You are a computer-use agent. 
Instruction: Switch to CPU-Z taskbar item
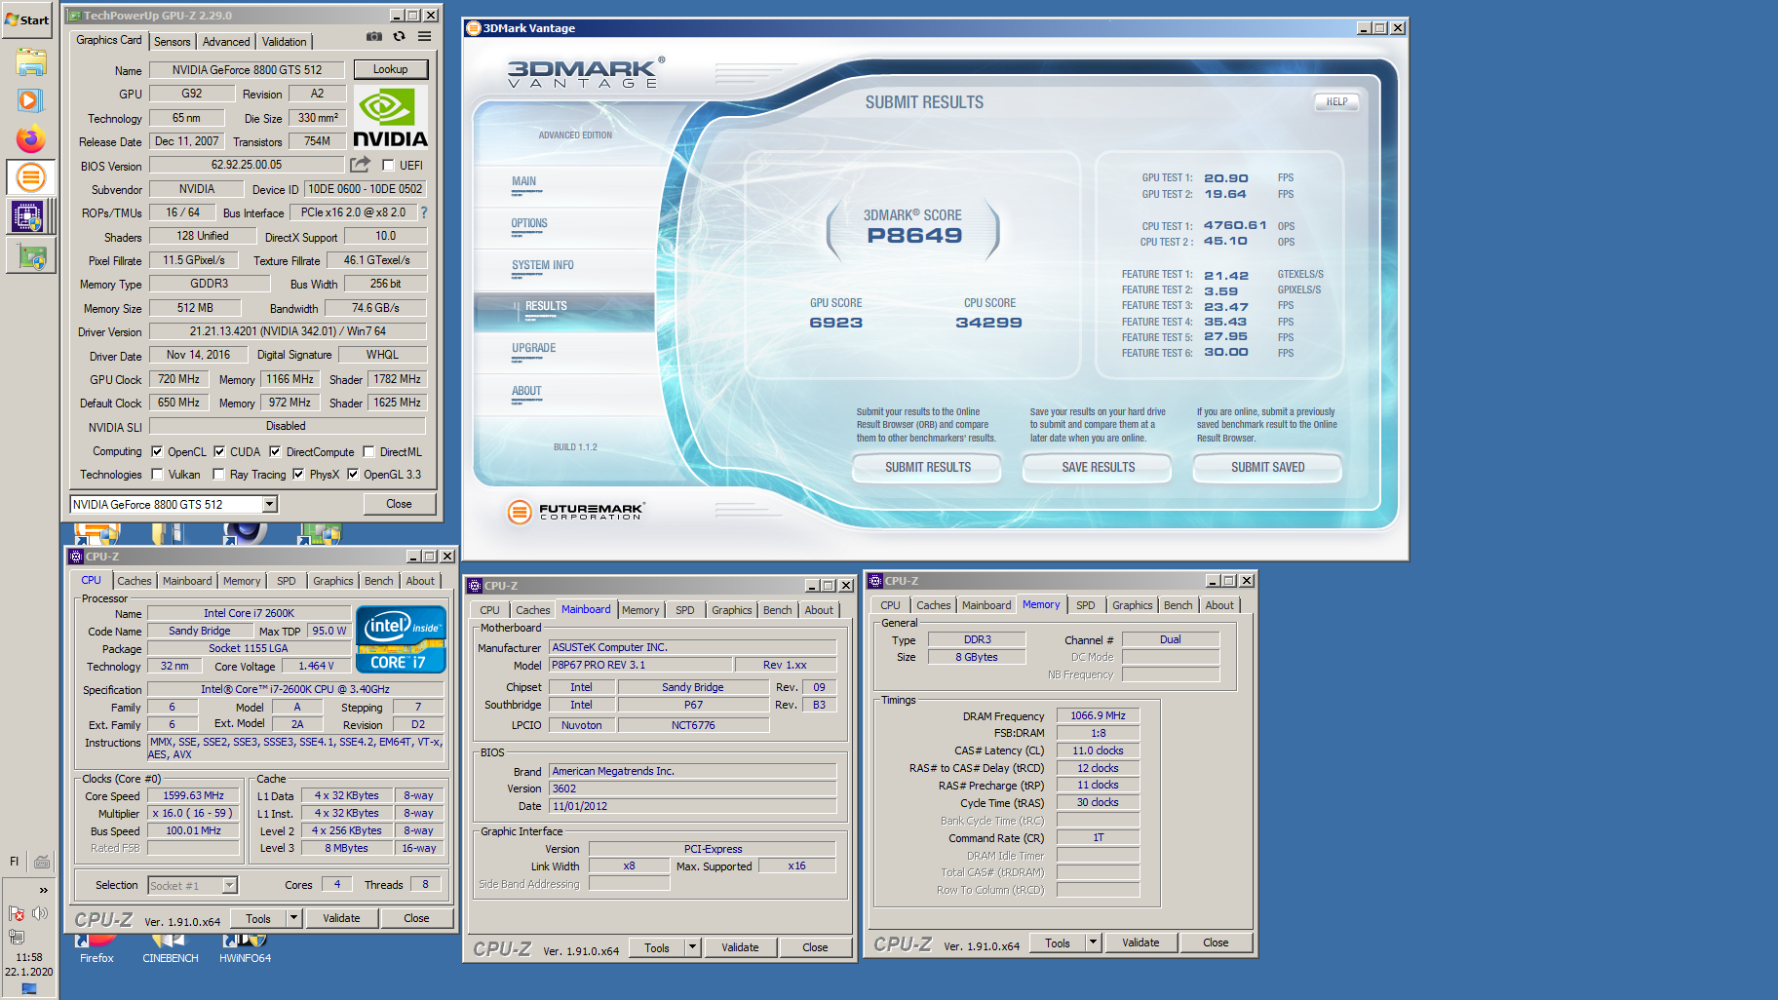coord(27,216)
